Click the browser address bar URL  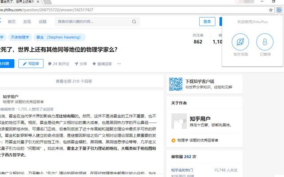47,10
